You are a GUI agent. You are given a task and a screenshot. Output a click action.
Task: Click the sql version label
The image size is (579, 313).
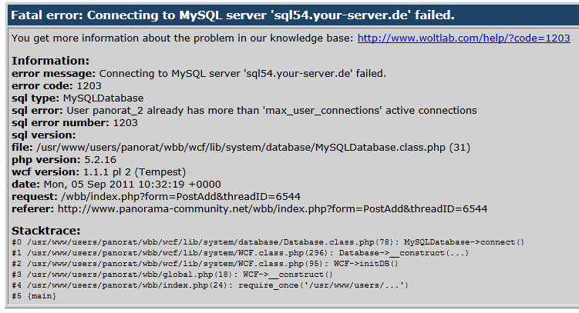45,135
